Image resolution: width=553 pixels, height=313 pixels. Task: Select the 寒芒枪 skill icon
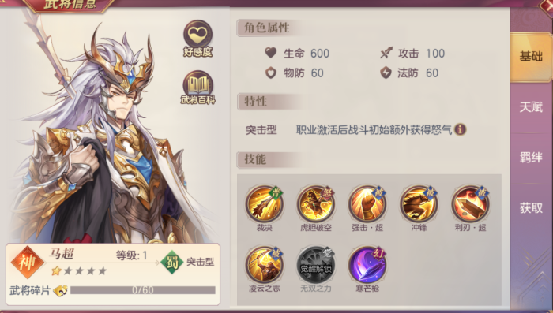pyautogui.click(x=367, y=264)
